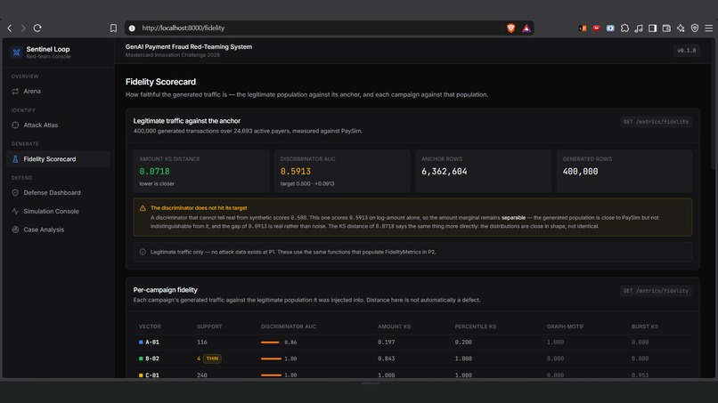Open Brave Rewards triangle icon
The image size is (718, 403).
pos(526,28)
